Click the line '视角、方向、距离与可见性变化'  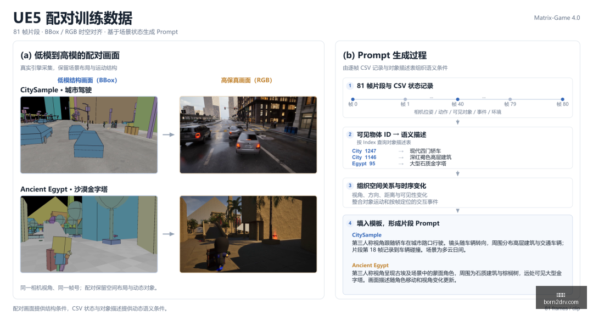coord(389,195)
